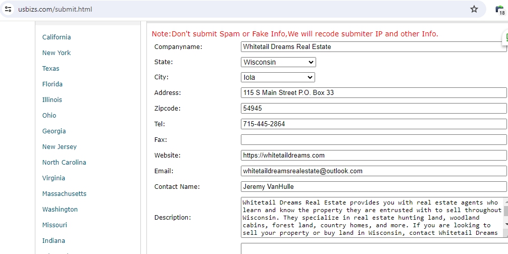The height and width of the screenshot is (254, 508).
Task: Focus the Companyname input field
Action: pos(373,46)
